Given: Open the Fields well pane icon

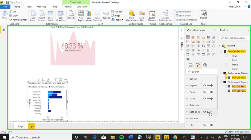Looking at the screenshot, I should pos(190,65).
